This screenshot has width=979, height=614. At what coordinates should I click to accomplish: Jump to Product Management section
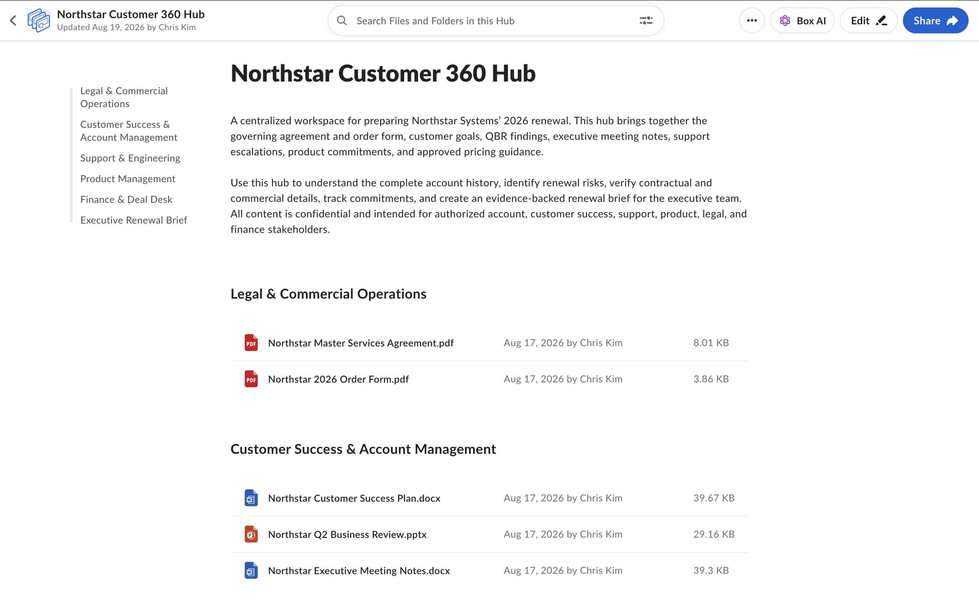pos(128,179)
